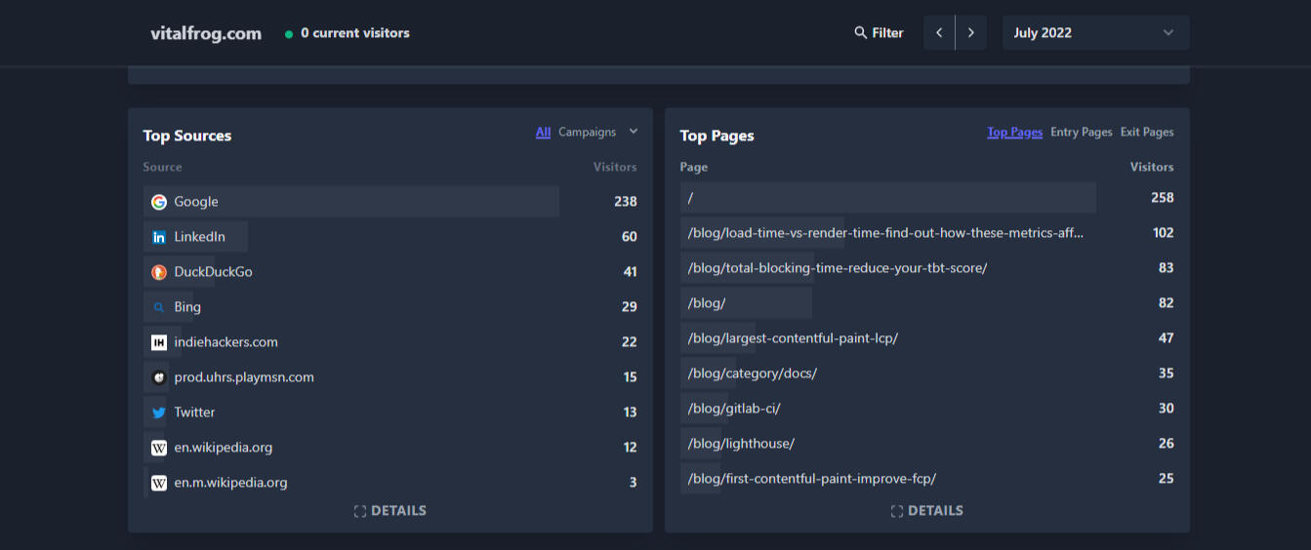Click the LinkedIn icon in sources list
Image resolution: width=1311 pixels, height=550 pixels.
(159, 237)
